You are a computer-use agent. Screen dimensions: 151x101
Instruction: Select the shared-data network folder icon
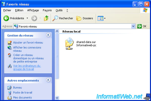[69, 43]
